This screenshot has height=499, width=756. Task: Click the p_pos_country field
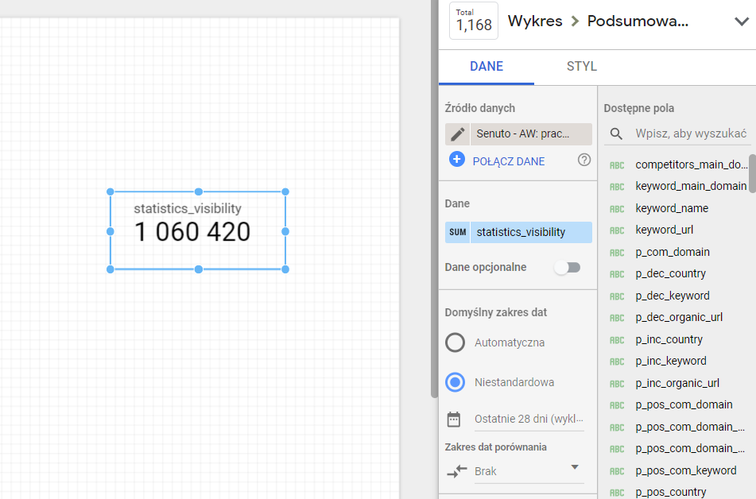tap(671, 493)
